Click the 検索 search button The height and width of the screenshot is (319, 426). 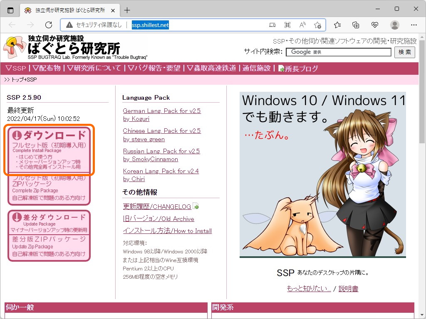click(x=404, y=52)
